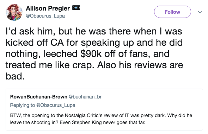Open Allison Pregler's profile avatar

(x=14, y=12)
